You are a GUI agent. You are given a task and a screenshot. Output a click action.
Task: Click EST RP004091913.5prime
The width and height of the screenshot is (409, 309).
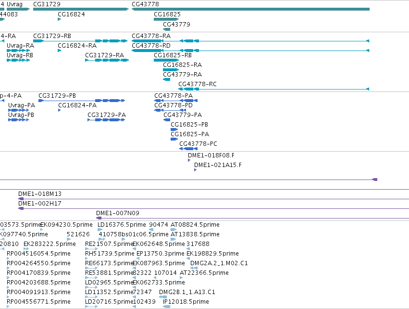[x=8, y=297]
